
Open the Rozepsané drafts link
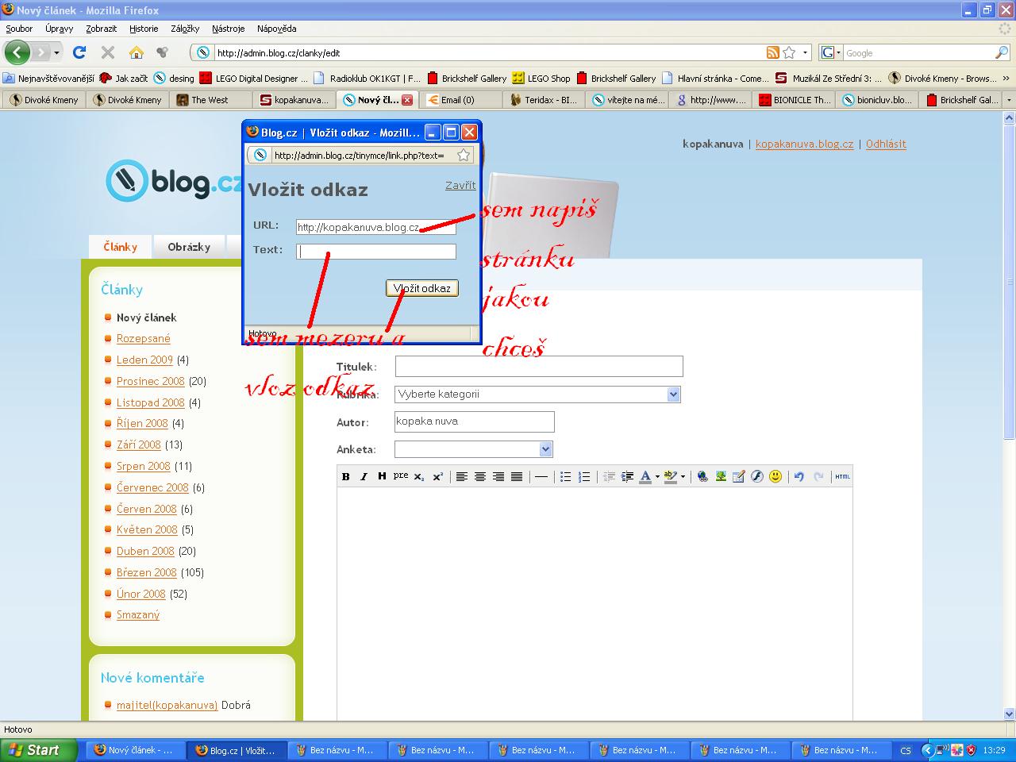(x=144, y=338)
